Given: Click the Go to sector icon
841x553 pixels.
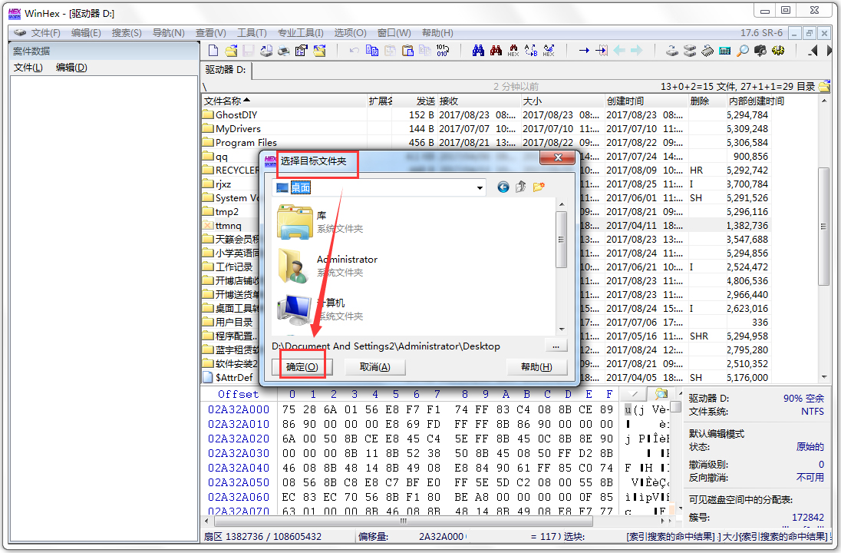Looking at the screenshot, I should (602, 51).
